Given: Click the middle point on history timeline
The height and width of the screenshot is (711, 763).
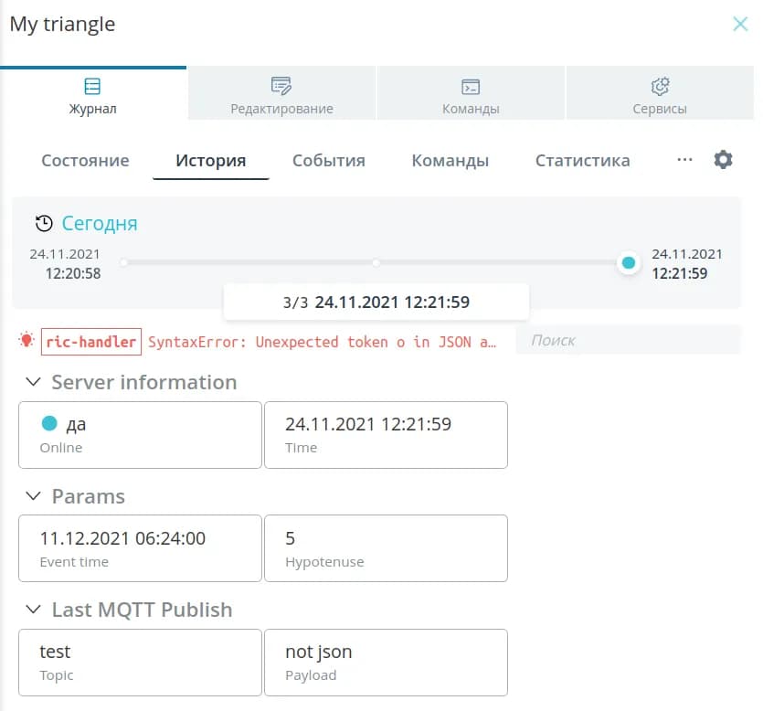Looking at the screenshot, I should click(x=376, y=263).
